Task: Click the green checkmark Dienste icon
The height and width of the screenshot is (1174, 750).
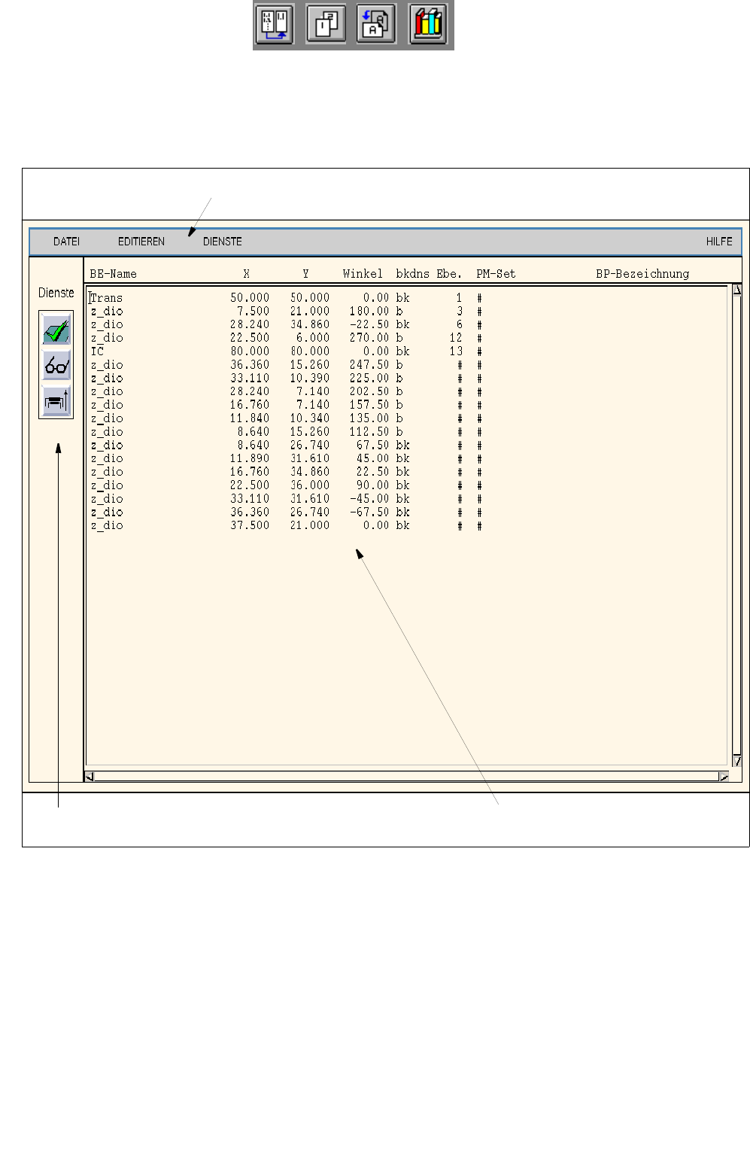Action: [56, 330]
